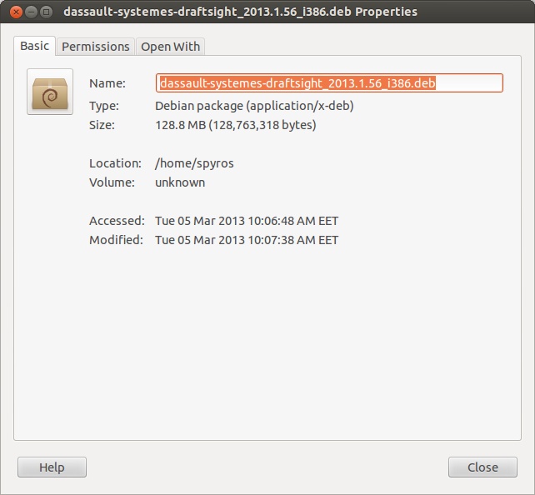Click the accessed time 'Tue 05 Mar 2013 10:06:48 AM EET'
The image size is (535, 495).
pyautogui.click(x=247, y=221)
